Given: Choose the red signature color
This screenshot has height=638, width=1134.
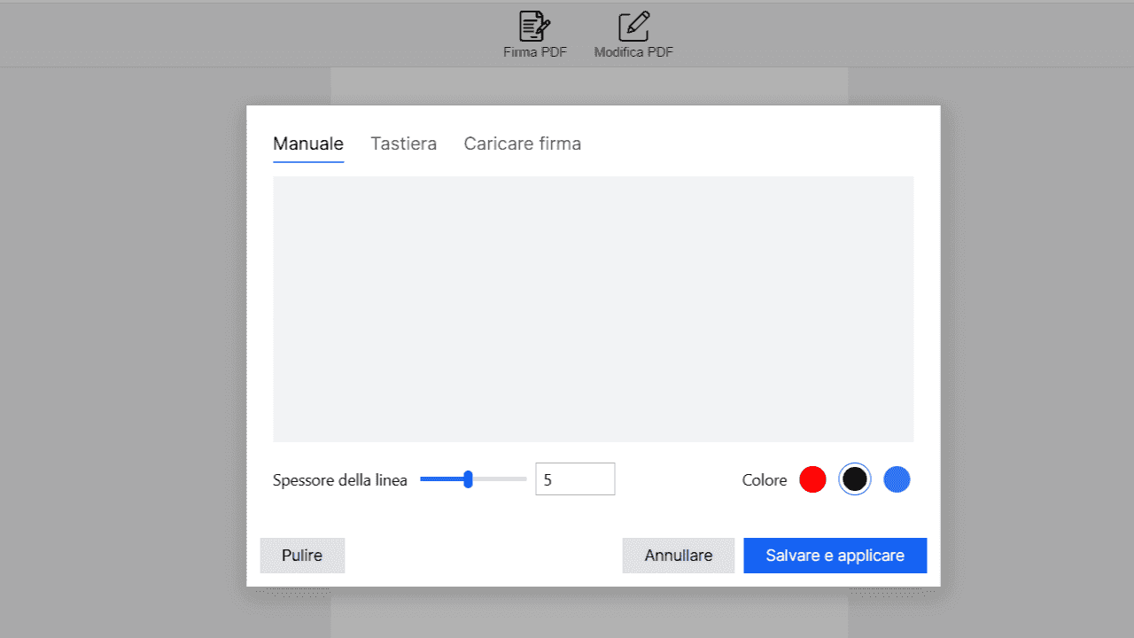Looking at the screenshot, I should [812, 479].
